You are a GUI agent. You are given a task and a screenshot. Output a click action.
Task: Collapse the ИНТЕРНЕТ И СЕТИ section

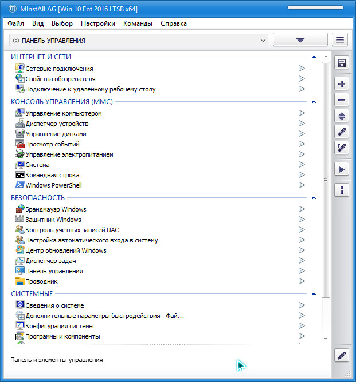coord(314,57)
